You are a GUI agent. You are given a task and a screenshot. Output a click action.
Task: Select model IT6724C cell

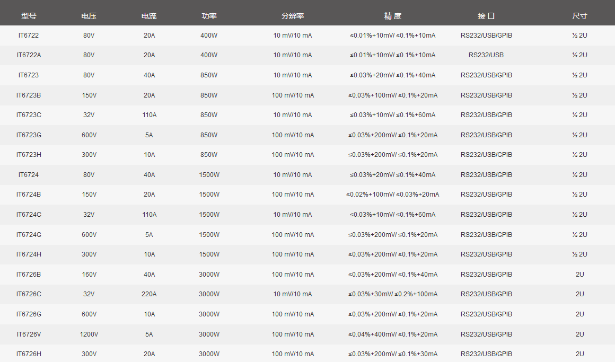click(x=29, y=215)
